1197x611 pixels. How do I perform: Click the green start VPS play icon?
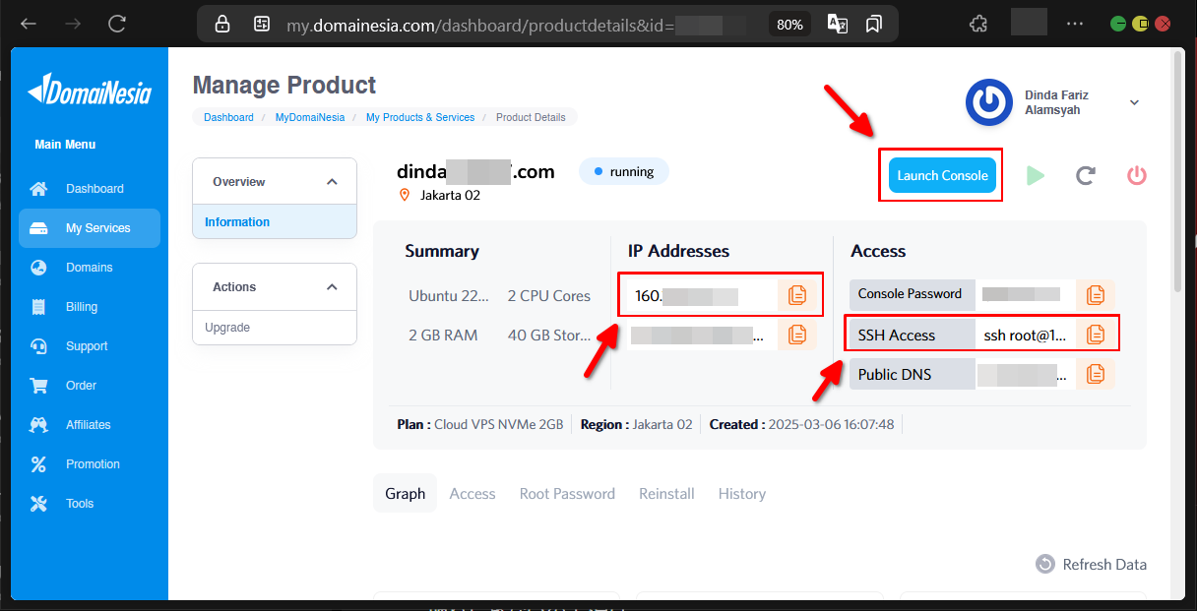pyautogui.click(x=1035, y=175)
